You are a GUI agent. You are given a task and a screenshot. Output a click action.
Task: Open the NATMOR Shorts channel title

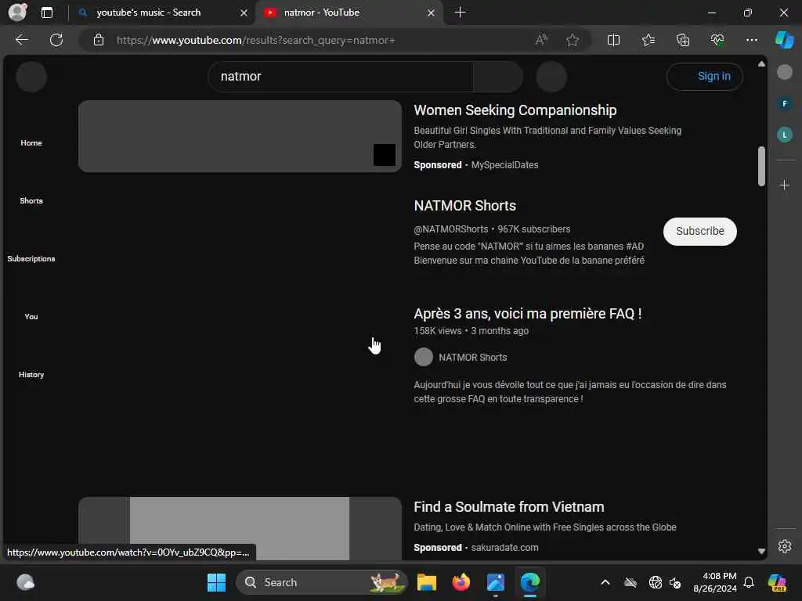465,206
